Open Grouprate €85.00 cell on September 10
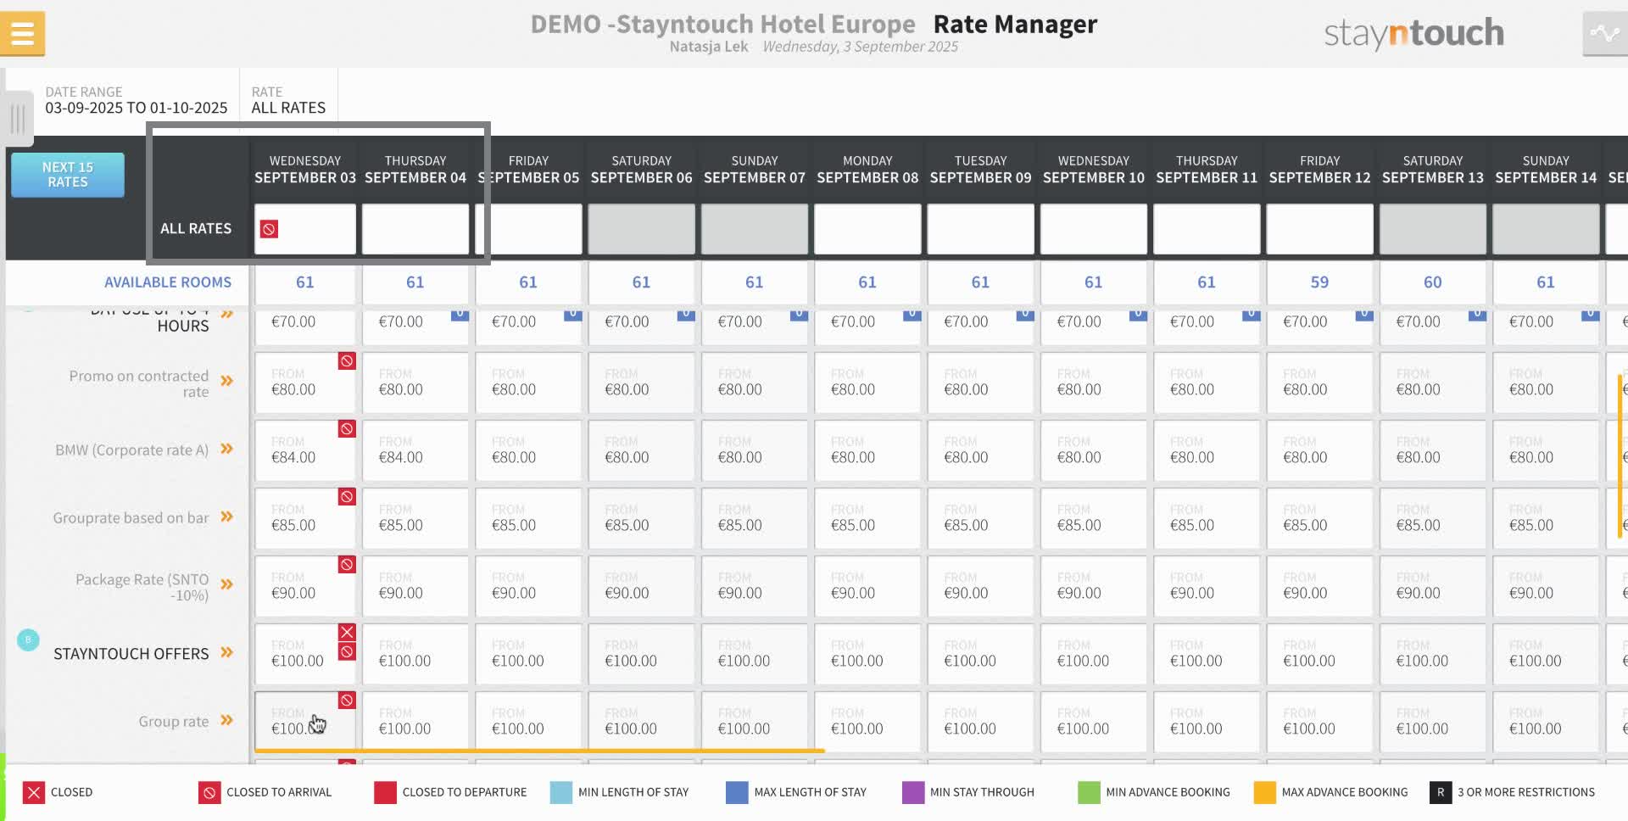The height and width of the screenshot is (821, 1628). [1094, 517]
